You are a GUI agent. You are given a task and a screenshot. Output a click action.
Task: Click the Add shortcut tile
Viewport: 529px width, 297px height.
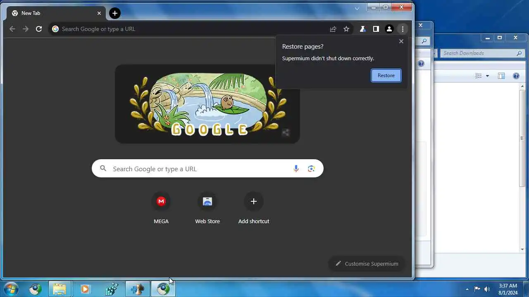[x=254, y=208]
